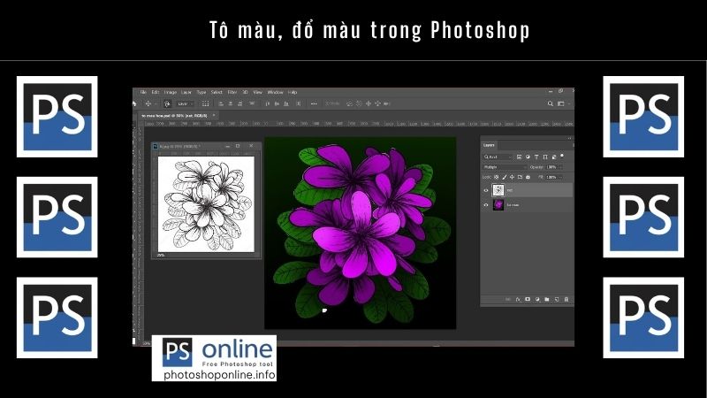
Task: Click the black-and-white flower sketch image
Action: [x=206, y=204]
